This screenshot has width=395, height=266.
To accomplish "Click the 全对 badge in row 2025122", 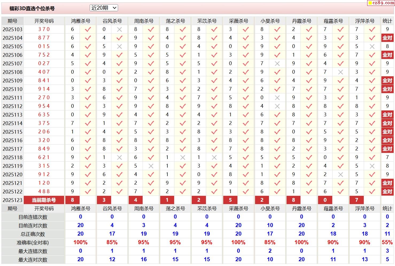I will [x=387, y=192].
